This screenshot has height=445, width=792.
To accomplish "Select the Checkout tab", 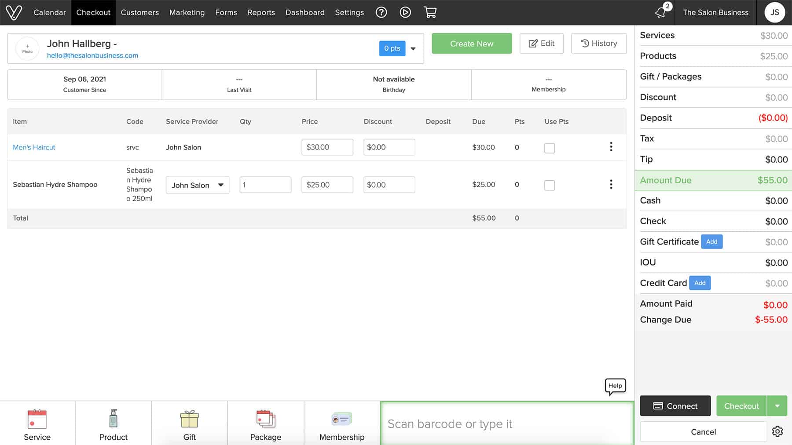I will [93, 12].
